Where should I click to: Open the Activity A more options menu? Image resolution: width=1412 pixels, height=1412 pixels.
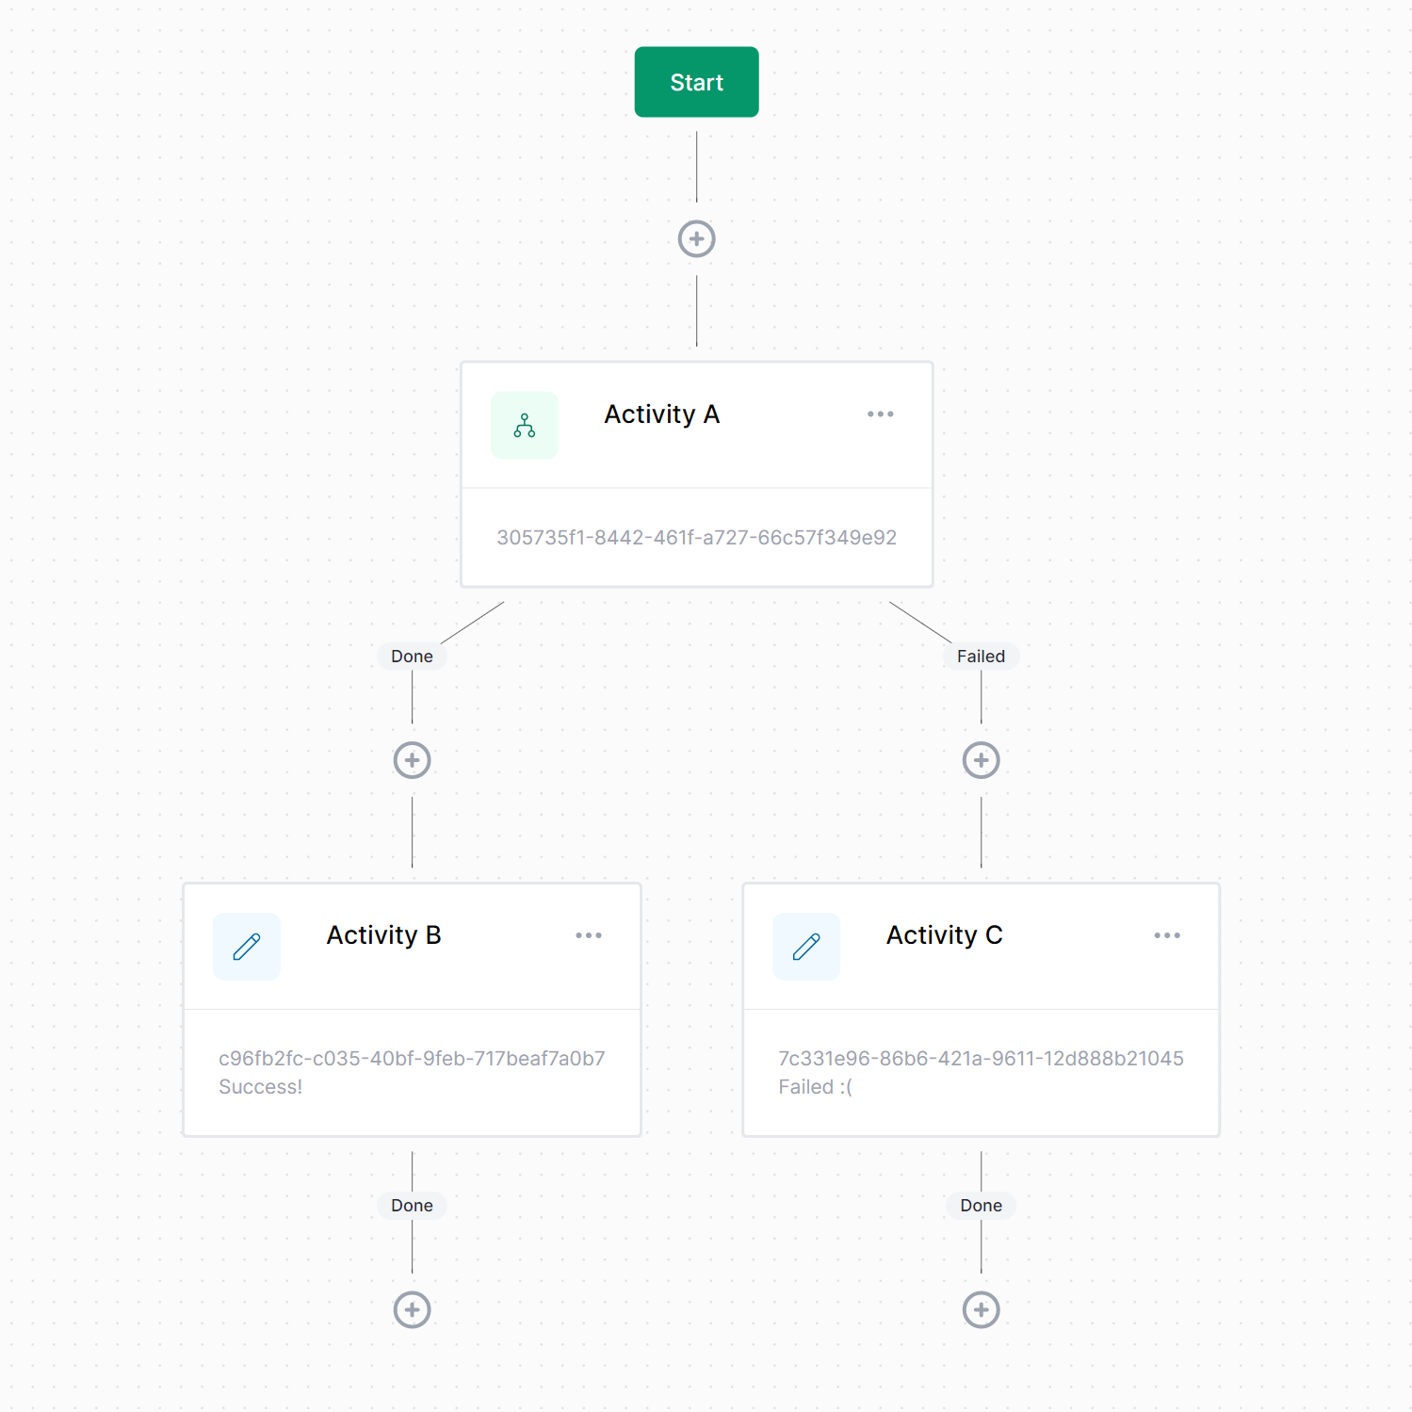[880, 414]
